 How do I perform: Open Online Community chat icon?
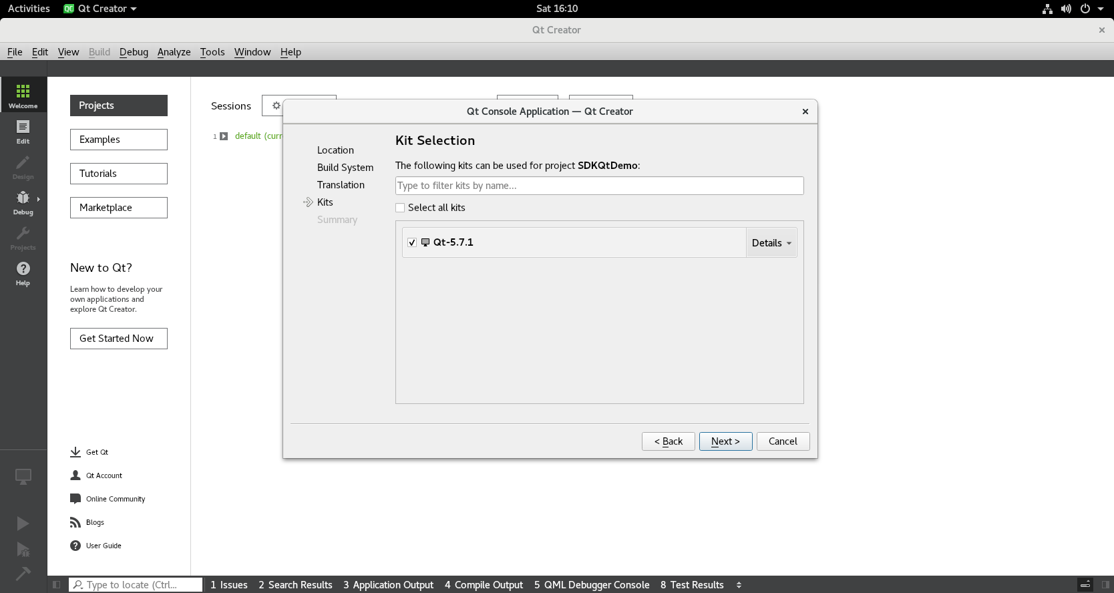[x=75, y=499]
